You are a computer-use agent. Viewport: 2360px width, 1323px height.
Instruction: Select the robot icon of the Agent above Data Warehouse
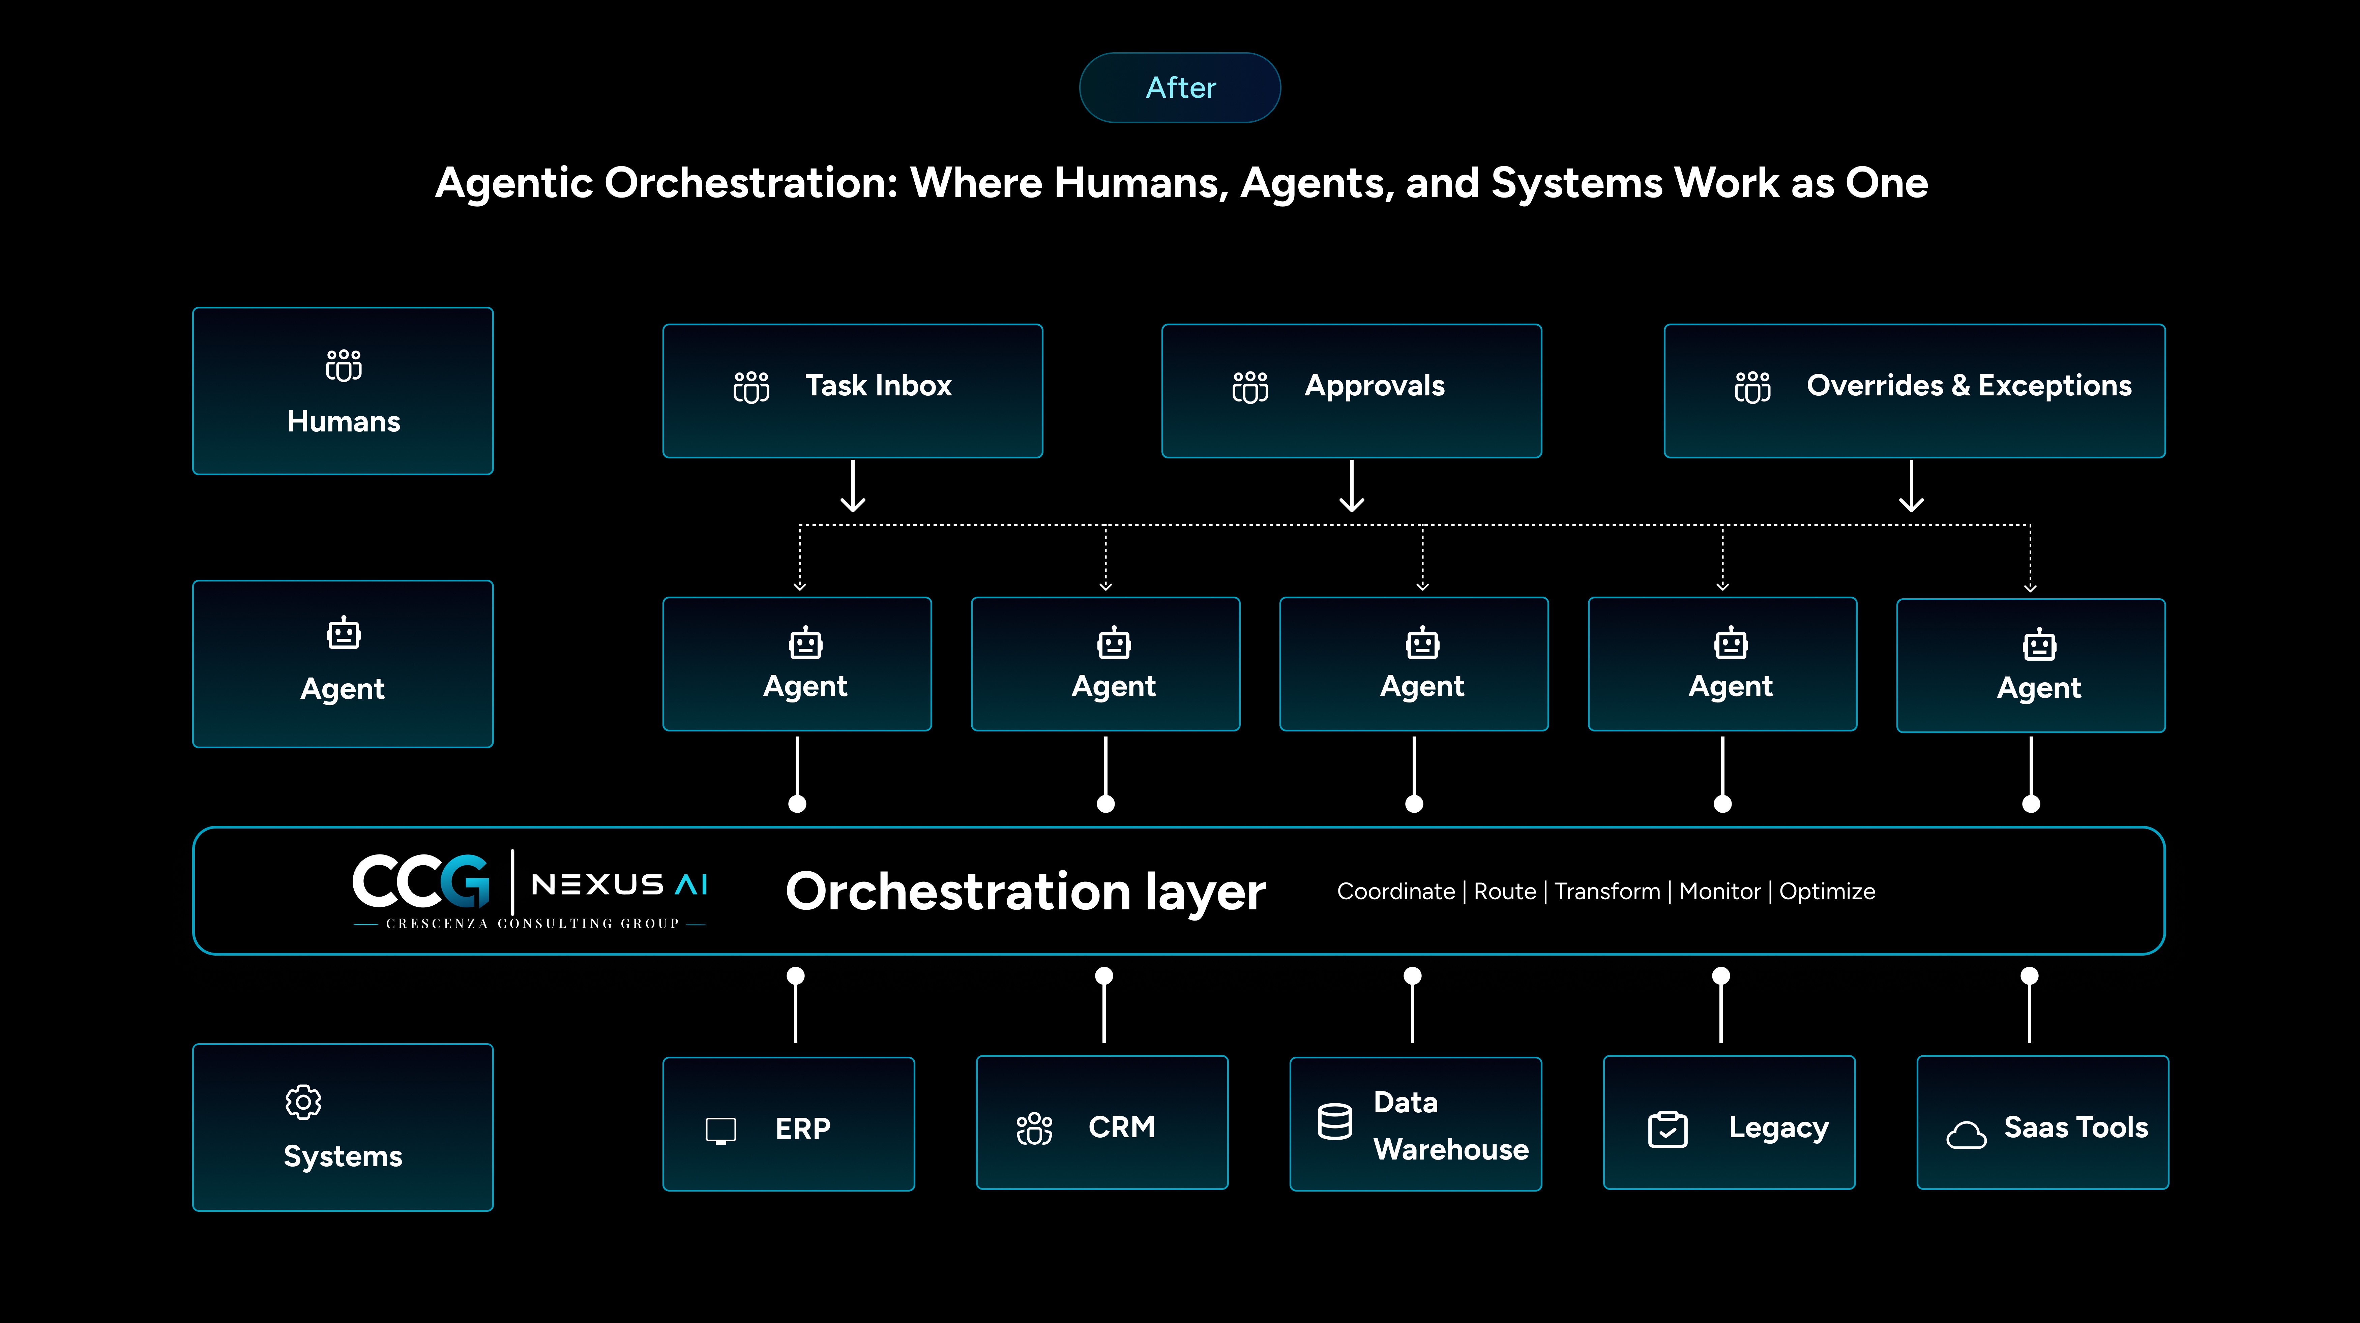1423,643
